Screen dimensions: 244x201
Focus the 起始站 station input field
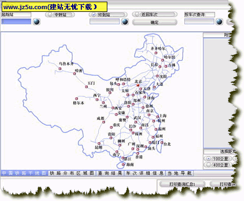[x=16, y=22]
